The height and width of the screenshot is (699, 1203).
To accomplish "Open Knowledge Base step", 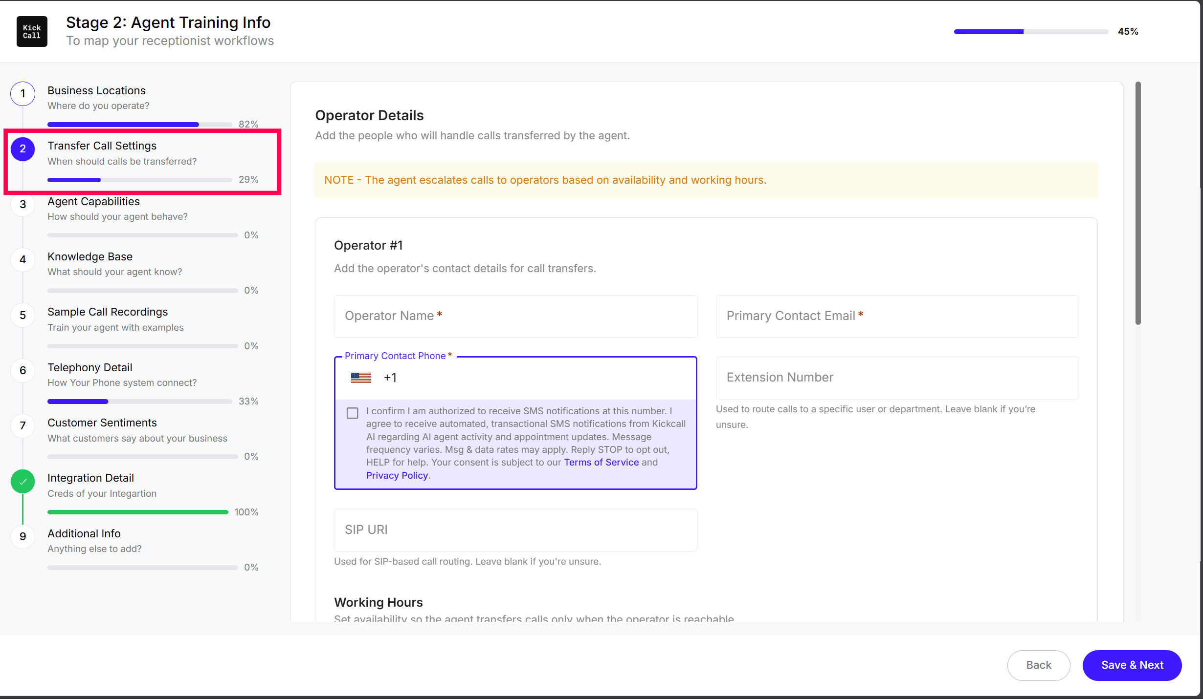I will [90, 256].
